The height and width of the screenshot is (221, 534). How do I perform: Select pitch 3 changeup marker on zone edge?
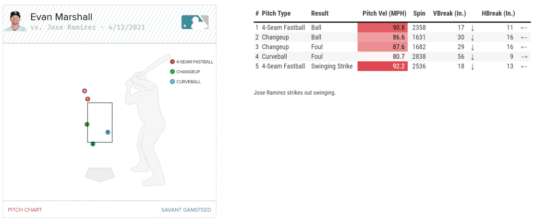(87, 124)
